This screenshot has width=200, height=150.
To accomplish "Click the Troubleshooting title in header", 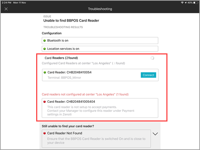I will click(100, 9).
